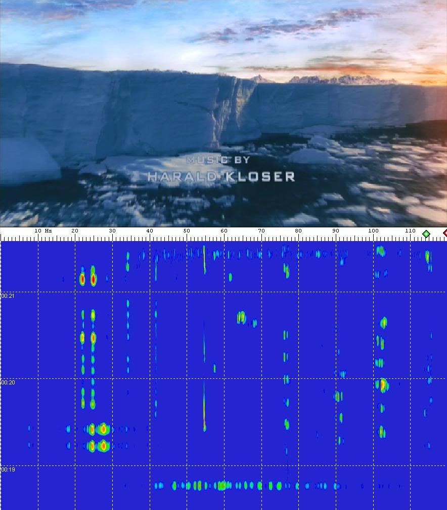Choose the 80 Hz ruler marking
This screenshot has height=510, width=447.
(x=298, y=231)
